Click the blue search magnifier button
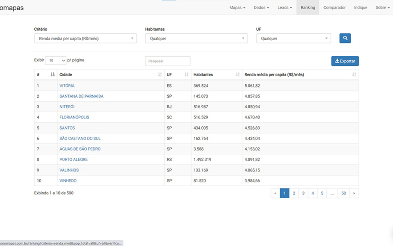The image size is (393, 246). pyautogui.click(x=345, y=38)
